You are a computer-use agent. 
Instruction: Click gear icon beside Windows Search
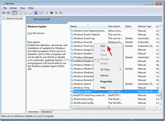pos(71,84)
